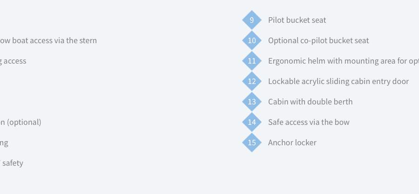Click 'Cabin with double berth' label
The height and width of the screenshot is (194, 419).
pos(310,102)
